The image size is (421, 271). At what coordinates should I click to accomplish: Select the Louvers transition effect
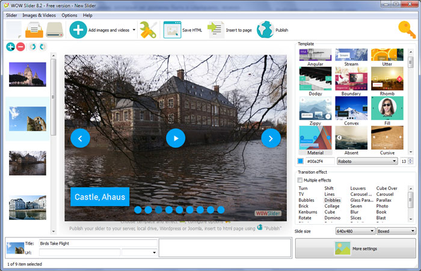[x=358, y=188]
